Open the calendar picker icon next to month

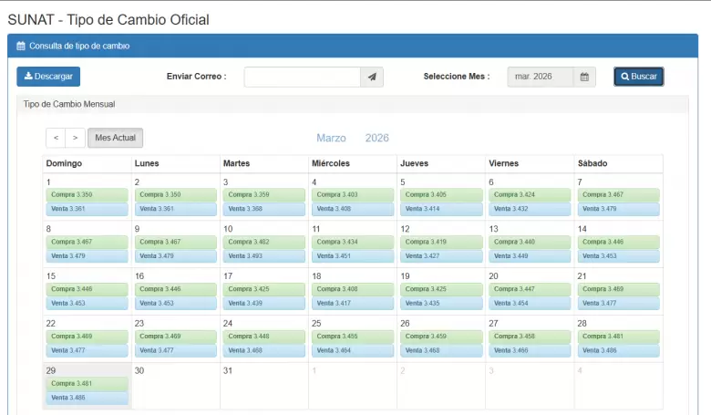coord(584,77)
